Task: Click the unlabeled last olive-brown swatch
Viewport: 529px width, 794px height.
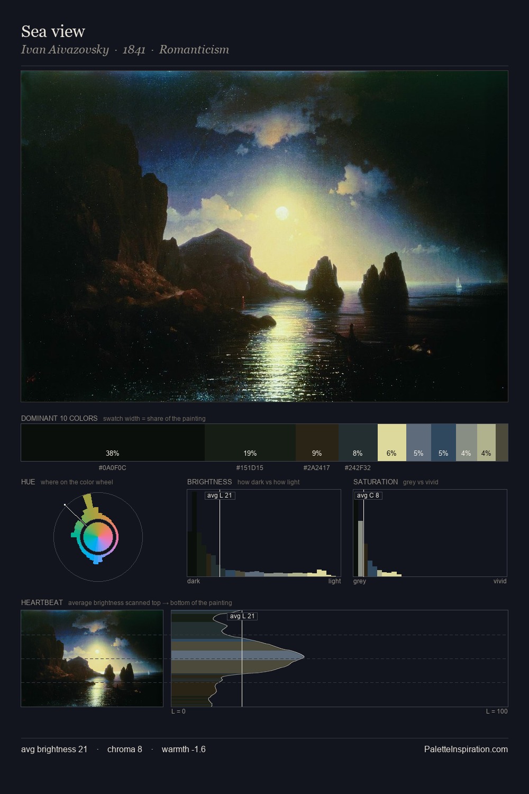Action: pyautogui.click(x=501, y=442)
